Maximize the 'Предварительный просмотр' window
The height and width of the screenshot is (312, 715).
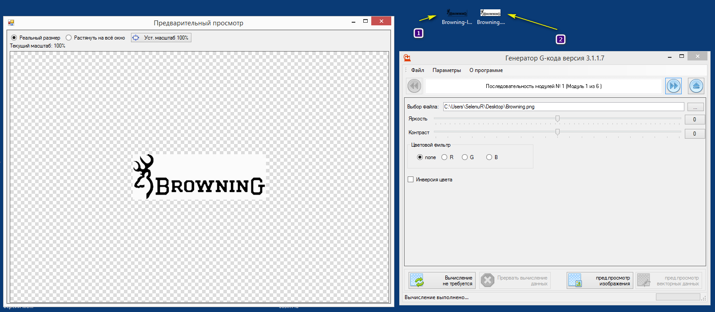coord(365,21)
